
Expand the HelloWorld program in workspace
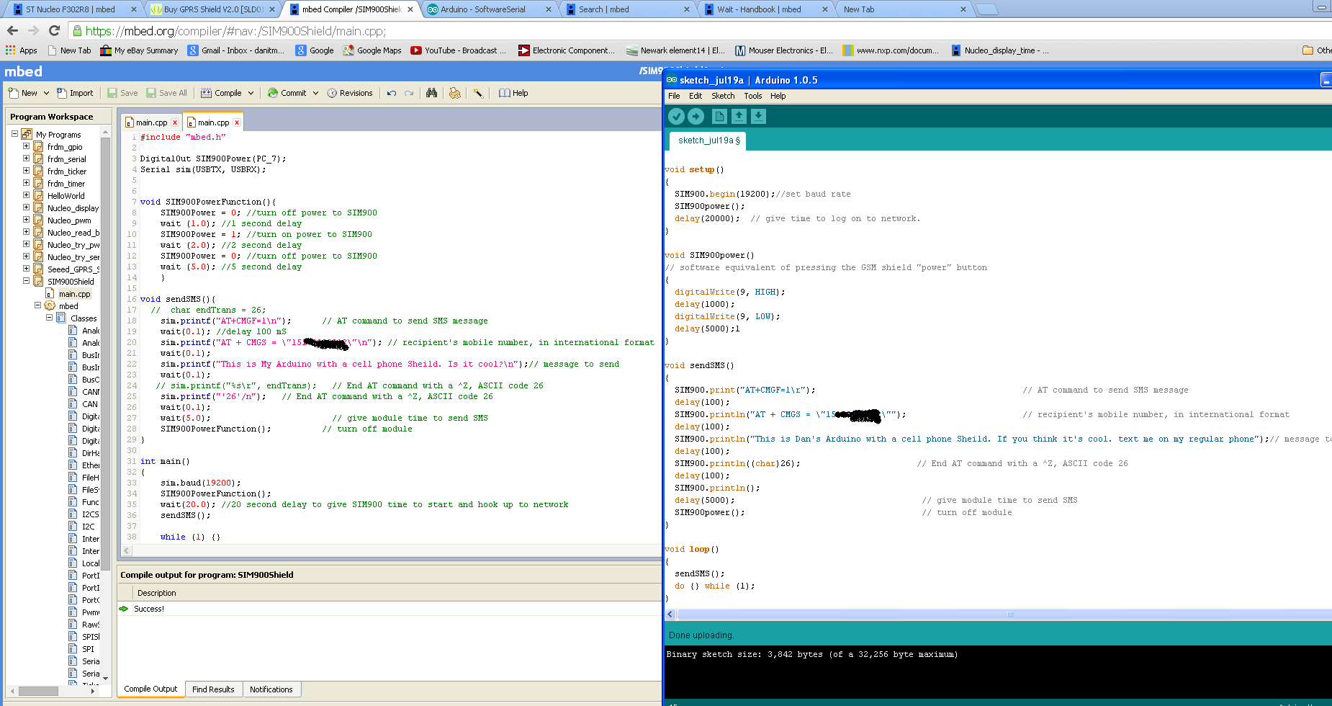click(x=26, y=195)
